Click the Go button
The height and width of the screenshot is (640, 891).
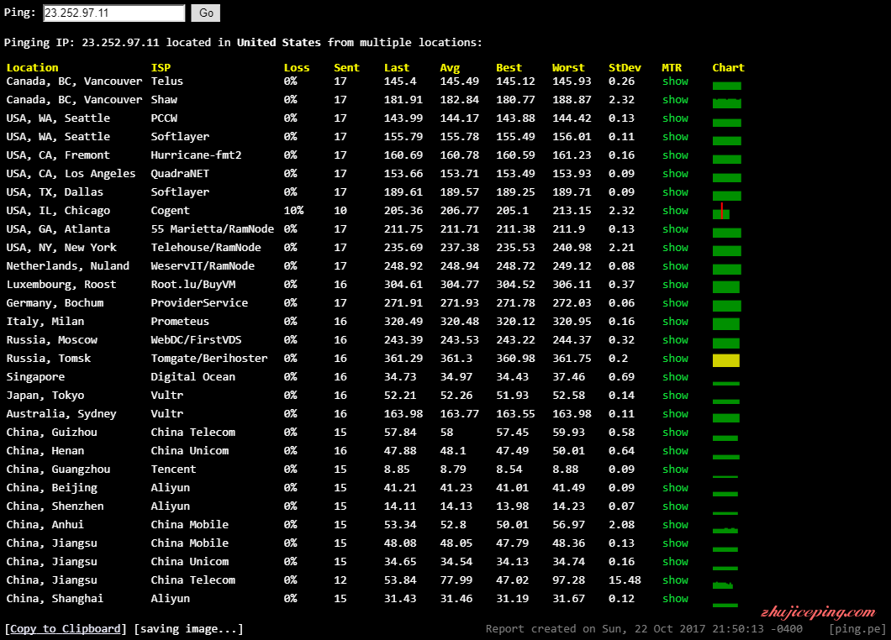pyautogui.click(x=206, y=13)
